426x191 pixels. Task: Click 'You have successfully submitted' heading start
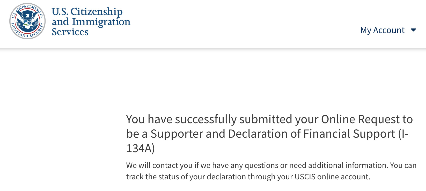coord(209,119)
